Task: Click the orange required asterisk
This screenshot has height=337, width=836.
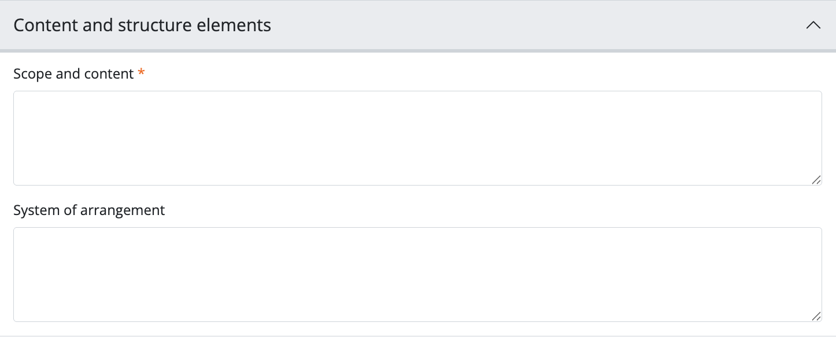Action: [x=141, y=73]
